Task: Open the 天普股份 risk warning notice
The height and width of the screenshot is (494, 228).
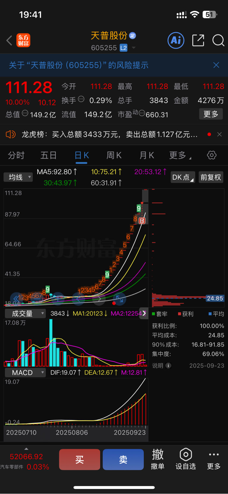Action: coord(79,65)
